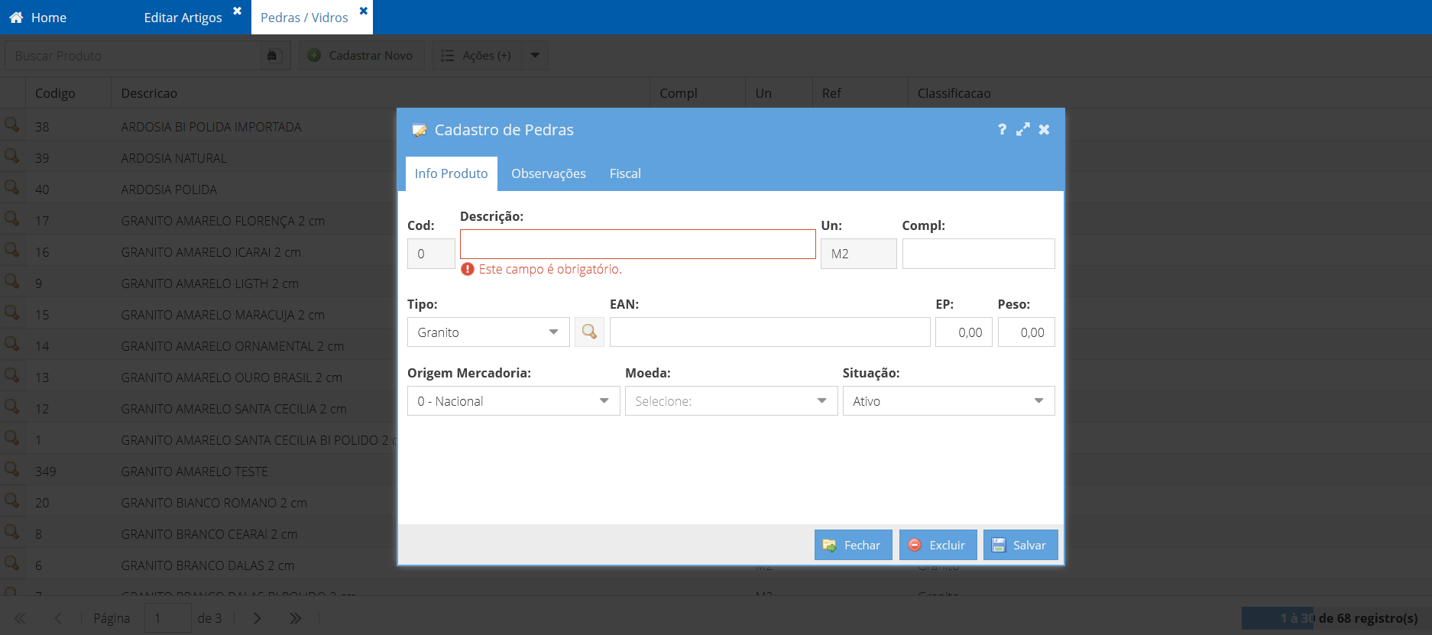Open the magnifier for GRANITO AMARELO LIGTH 2 cm
Viewport: 1432px width, 635px height.
tap(12, 280)
